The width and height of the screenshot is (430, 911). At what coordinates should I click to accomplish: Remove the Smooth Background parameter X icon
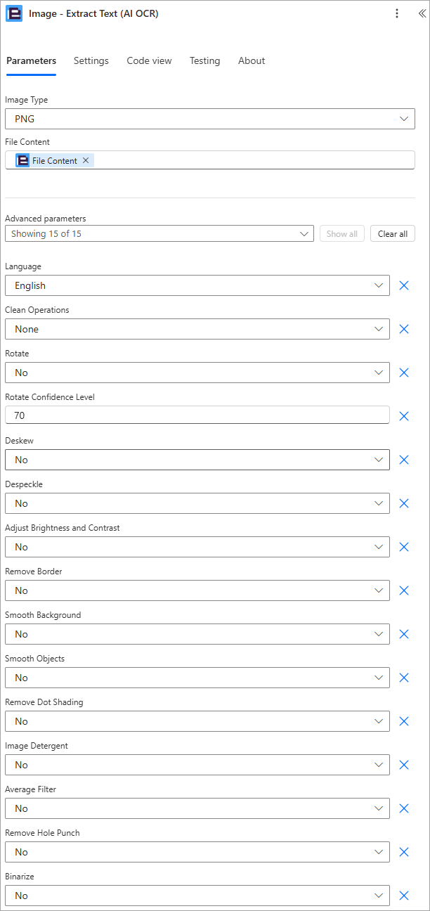pyautogui.click(x=404, y=634)
